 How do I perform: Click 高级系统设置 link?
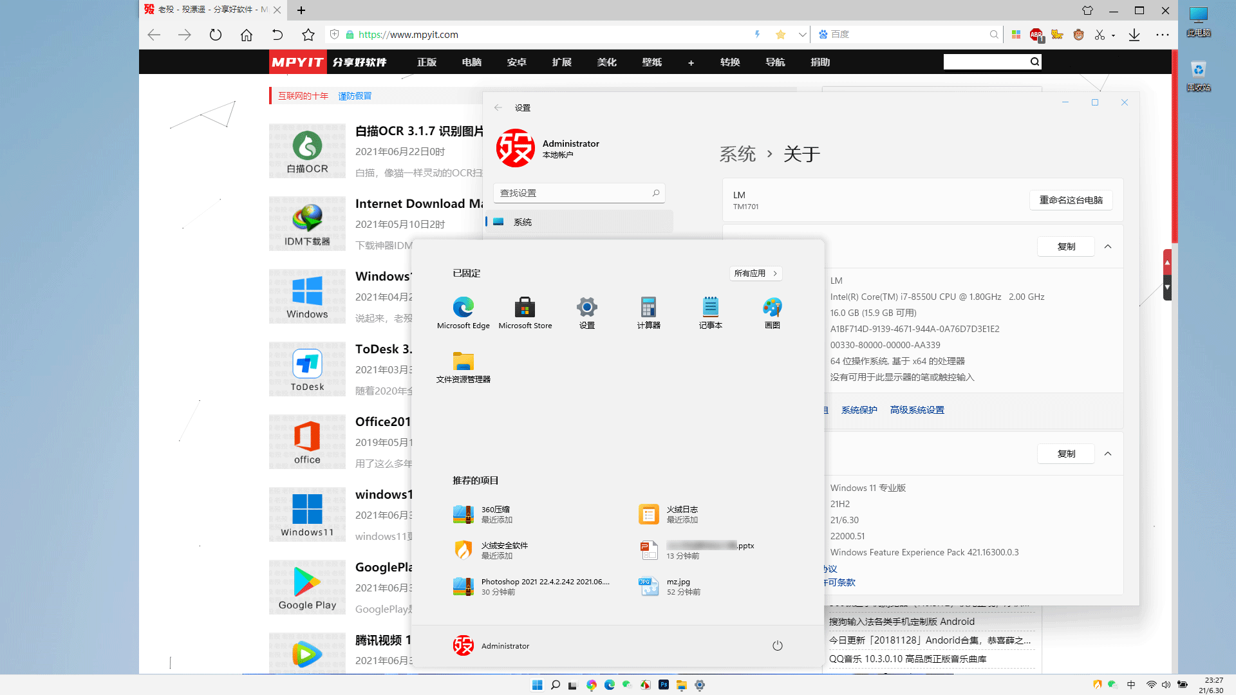(917, 409)
